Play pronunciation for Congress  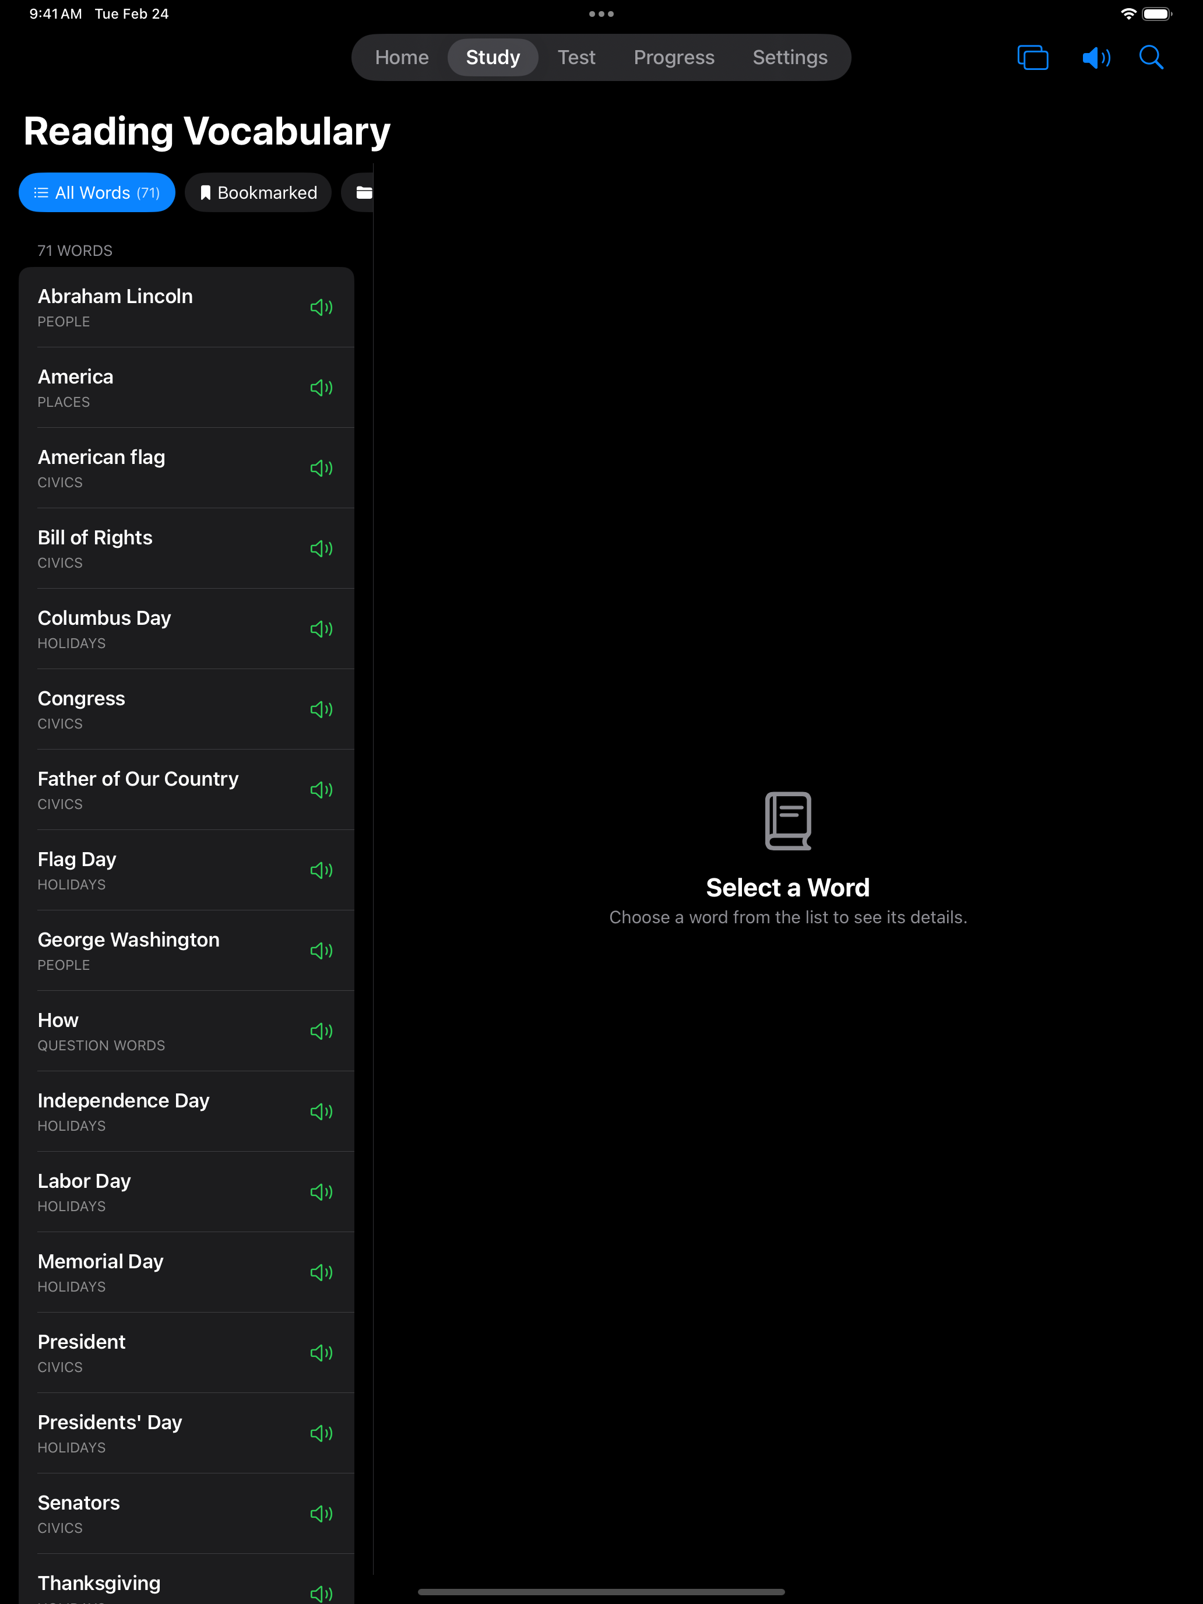coord(321,709)
